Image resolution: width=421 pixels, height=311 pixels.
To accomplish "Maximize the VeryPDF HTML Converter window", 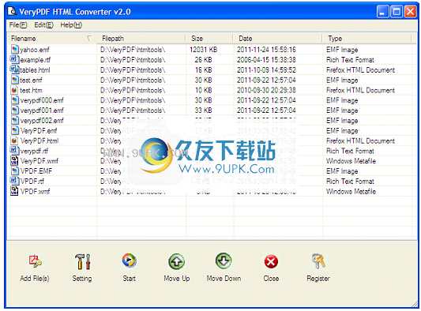I will pos(397,12).
